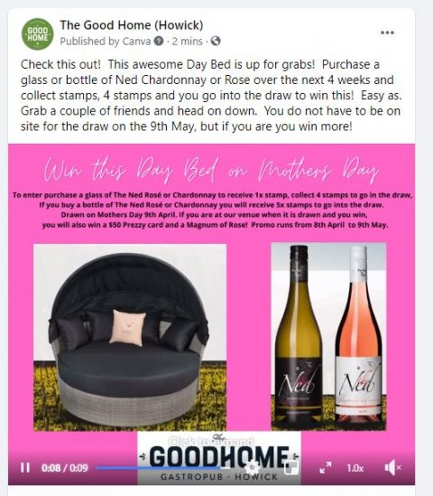Click the Win this Day Bed heading
The width and height of the screenshot is (433, 496).
click(x=211, y=169)
